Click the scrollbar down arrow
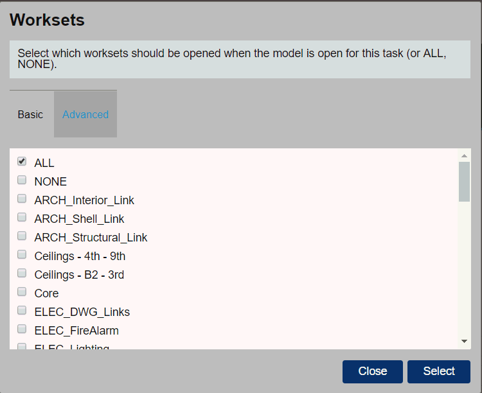Image resolution: width=482 pixels, height=393 pixels. (464, 341)
